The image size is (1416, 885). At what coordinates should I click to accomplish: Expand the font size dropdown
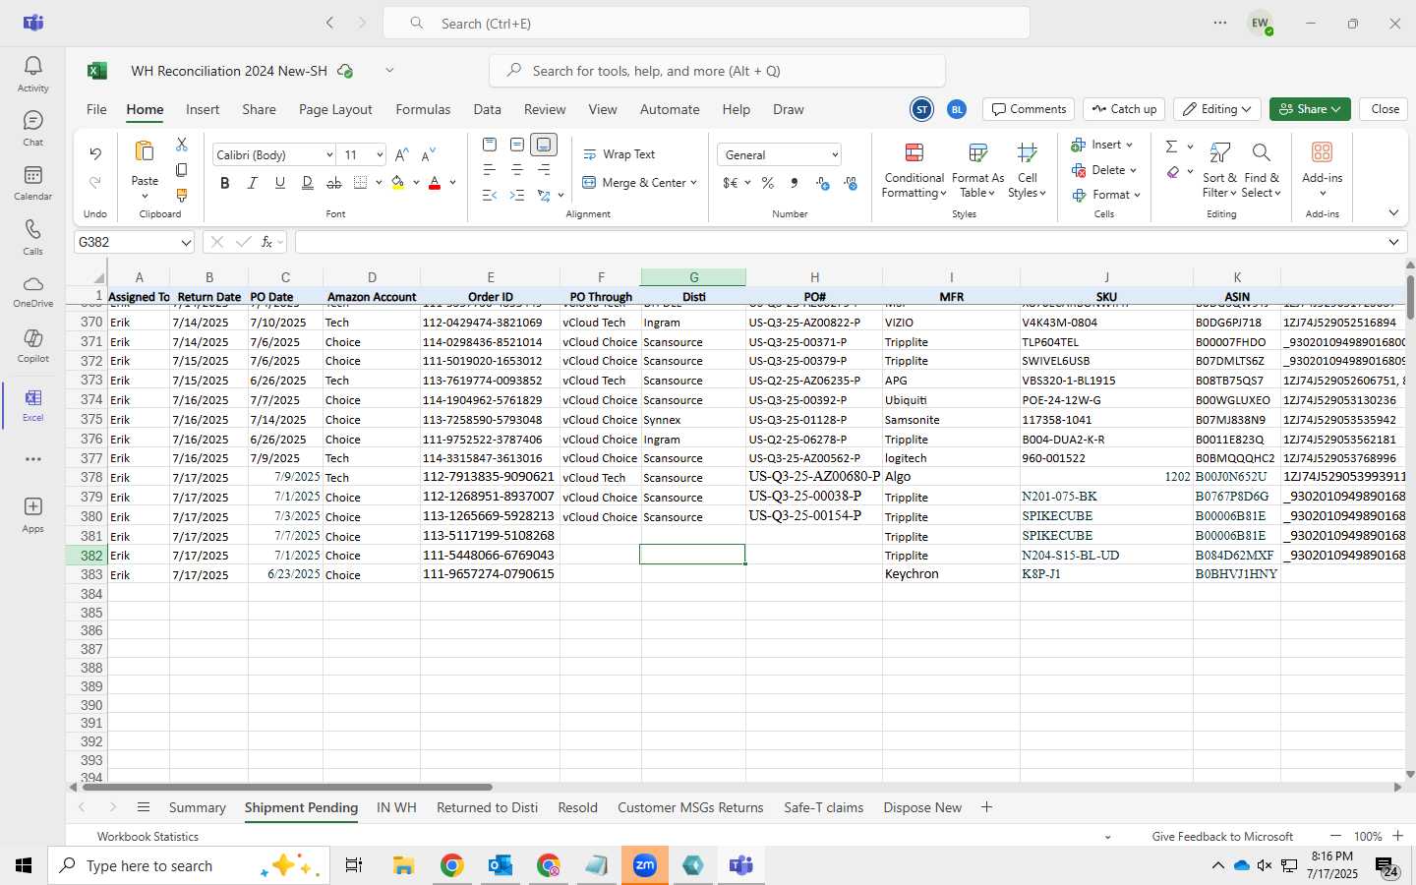click(380, 155)
